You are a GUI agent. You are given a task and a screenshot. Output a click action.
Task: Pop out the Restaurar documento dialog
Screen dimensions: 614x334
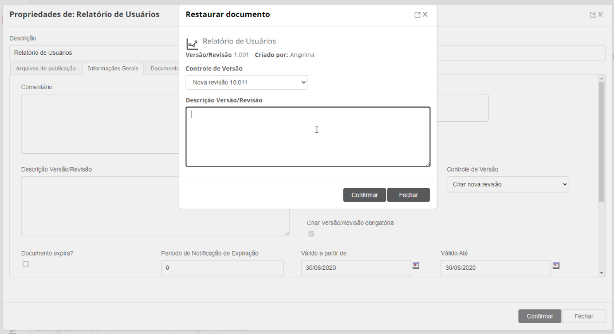(x=418, y=15)
